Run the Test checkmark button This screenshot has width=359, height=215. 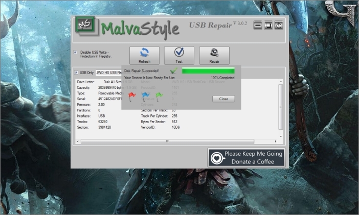179,56
